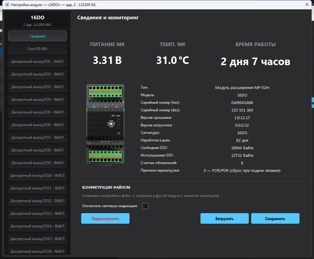The width and height of the screenshot is (314, 259).
Task: Click the Сохранить configuration button
Action: click(275, 218)
